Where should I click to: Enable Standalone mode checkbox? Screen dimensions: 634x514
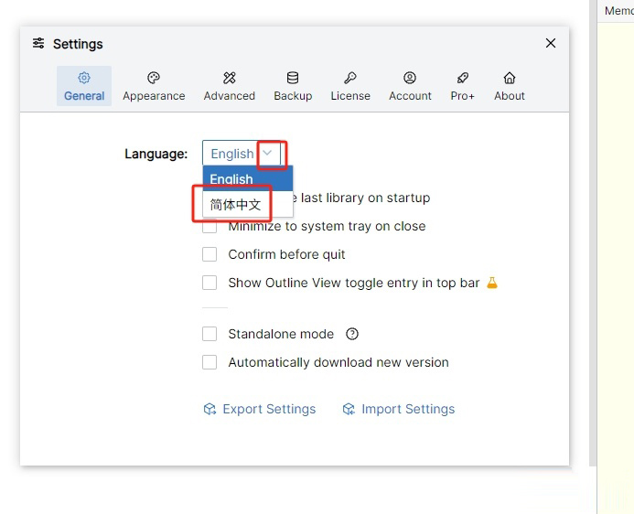210,334
